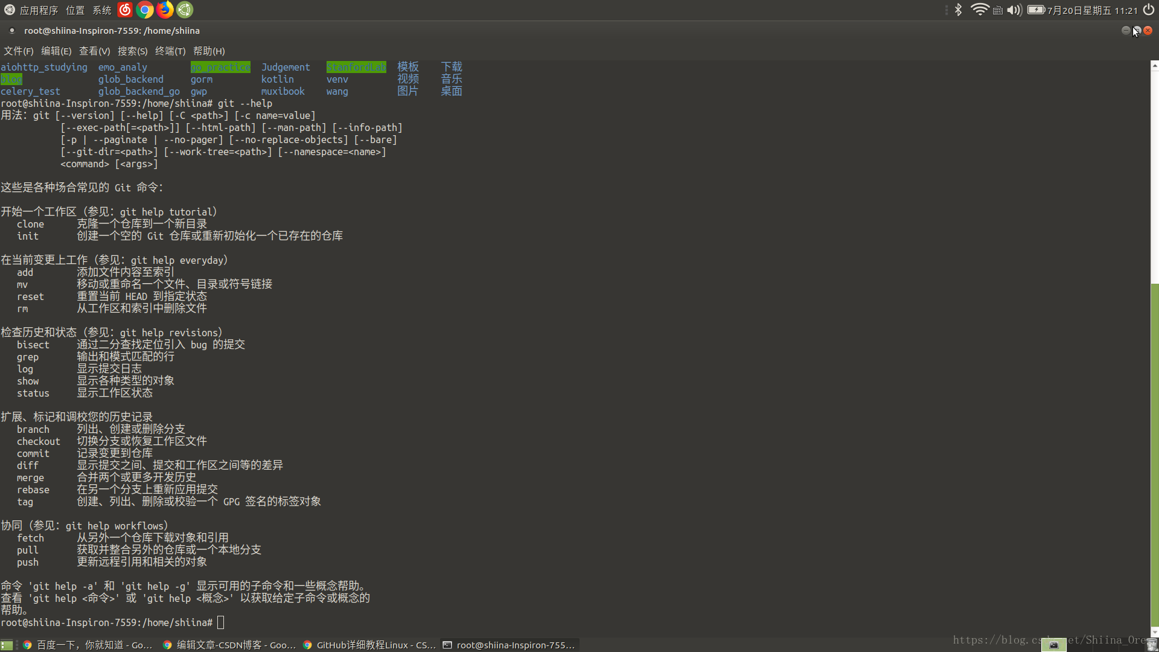Screen dimensions: 1159x652
Task: Launch Firefox from top panel
Action: pyautogui.click(x=165, y=10)
